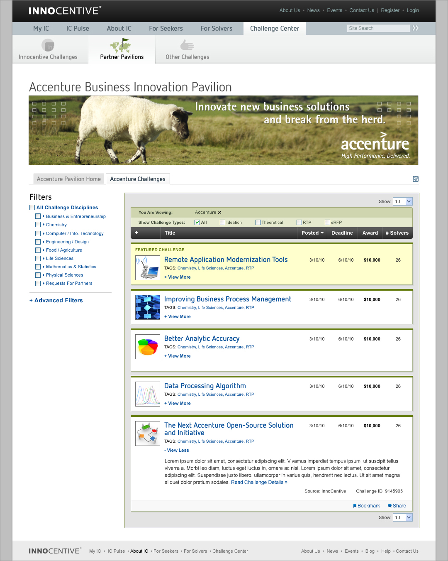Click the Share bubble icon

click(390, 506)
